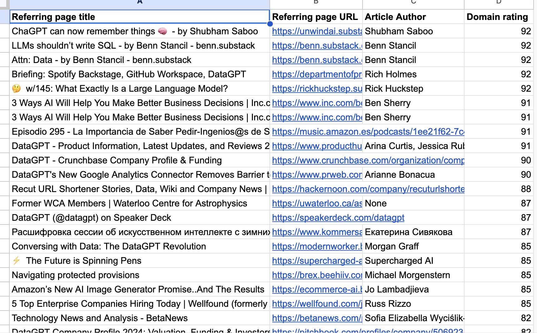
Task: Select author cell 'Rich Holmes'
Action: point(413,74)
